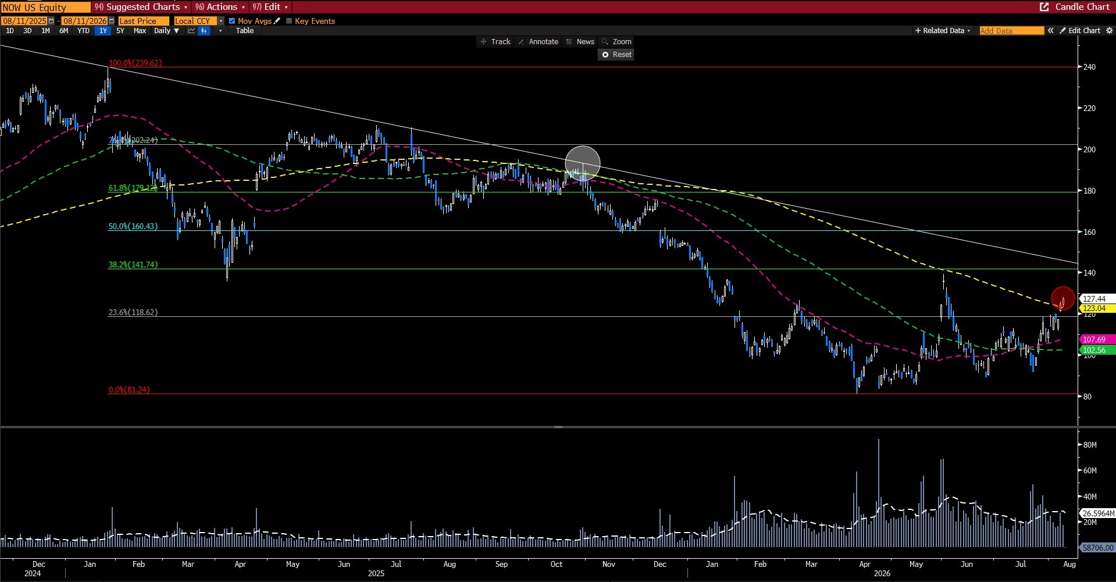1116x582 pixels.
Task: Expand the chart style options arrow
Action: tap(220, 31)
